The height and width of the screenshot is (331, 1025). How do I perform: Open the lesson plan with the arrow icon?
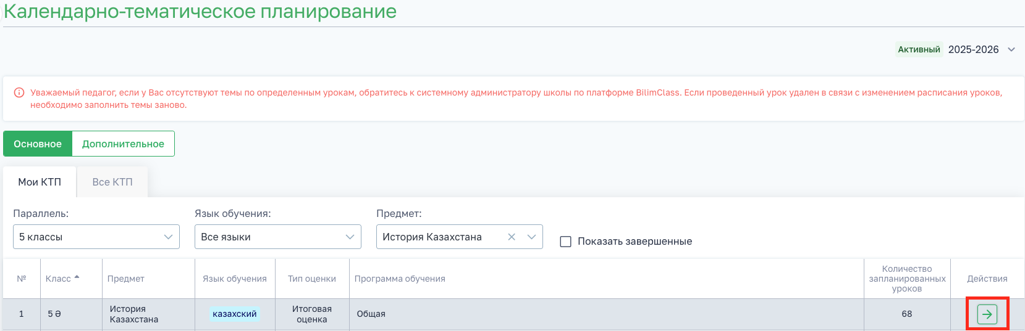987,314
